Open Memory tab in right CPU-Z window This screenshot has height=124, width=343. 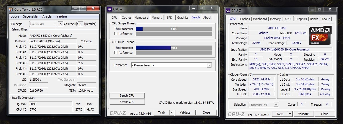(275, 19)
